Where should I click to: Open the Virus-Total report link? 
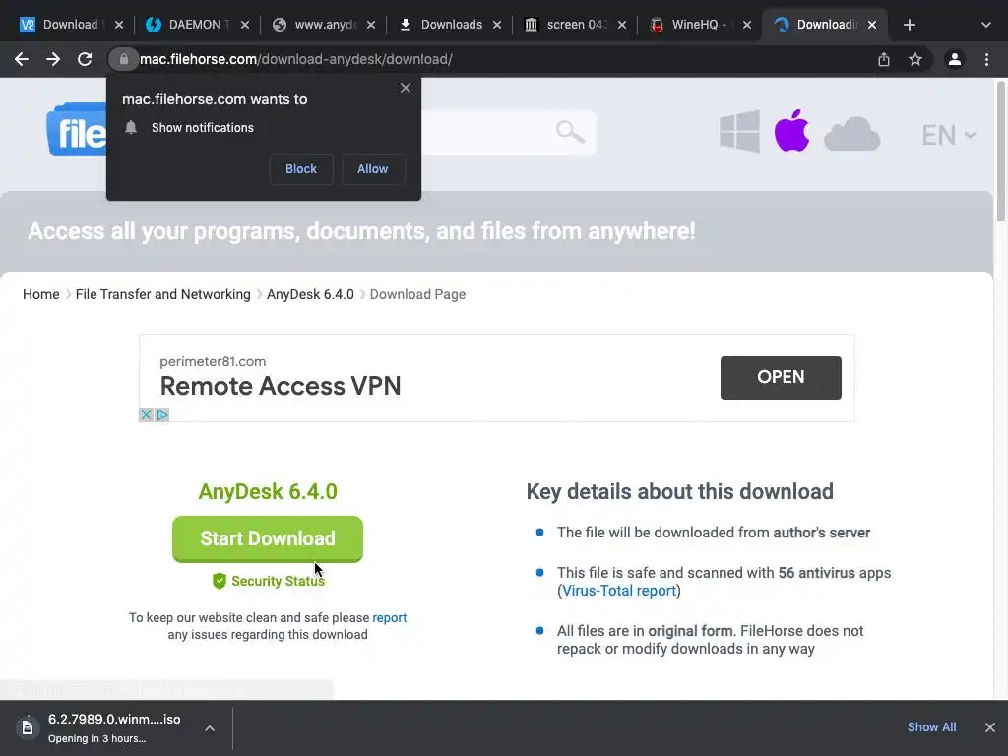coord(619,591)
